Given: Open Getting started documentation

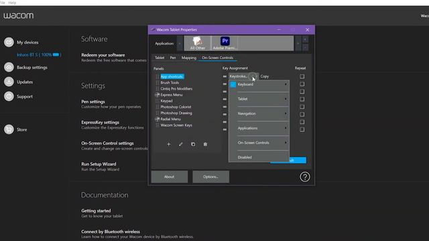Looking at the screenshot, I should (x=96, y=211).
